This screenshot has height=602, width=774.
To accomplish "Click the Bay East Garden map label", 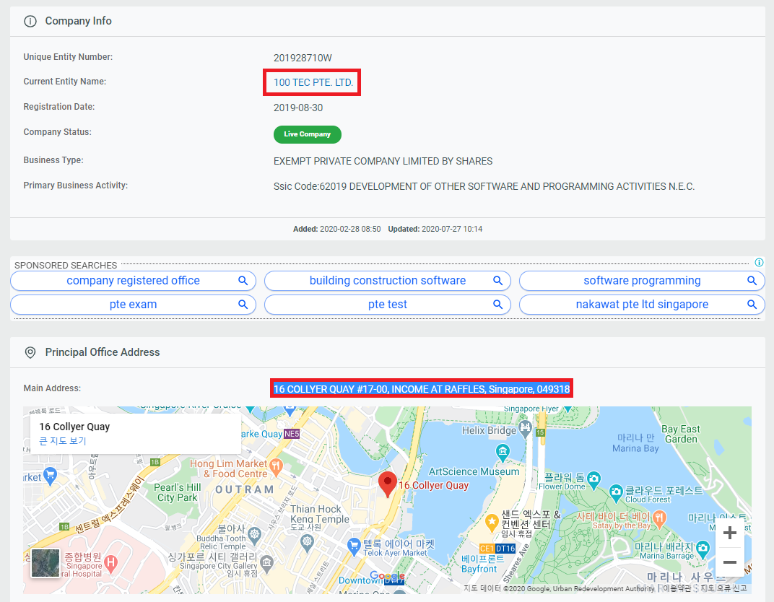I will click(680, 435).
